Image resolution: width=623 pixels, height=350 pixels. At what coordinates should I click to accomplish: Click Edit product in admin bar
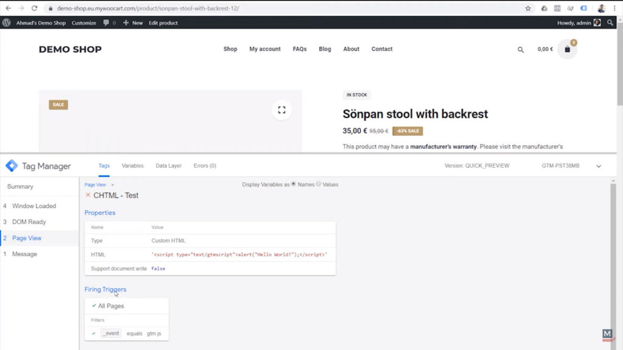pyautogui.click(x=163, y=22)
